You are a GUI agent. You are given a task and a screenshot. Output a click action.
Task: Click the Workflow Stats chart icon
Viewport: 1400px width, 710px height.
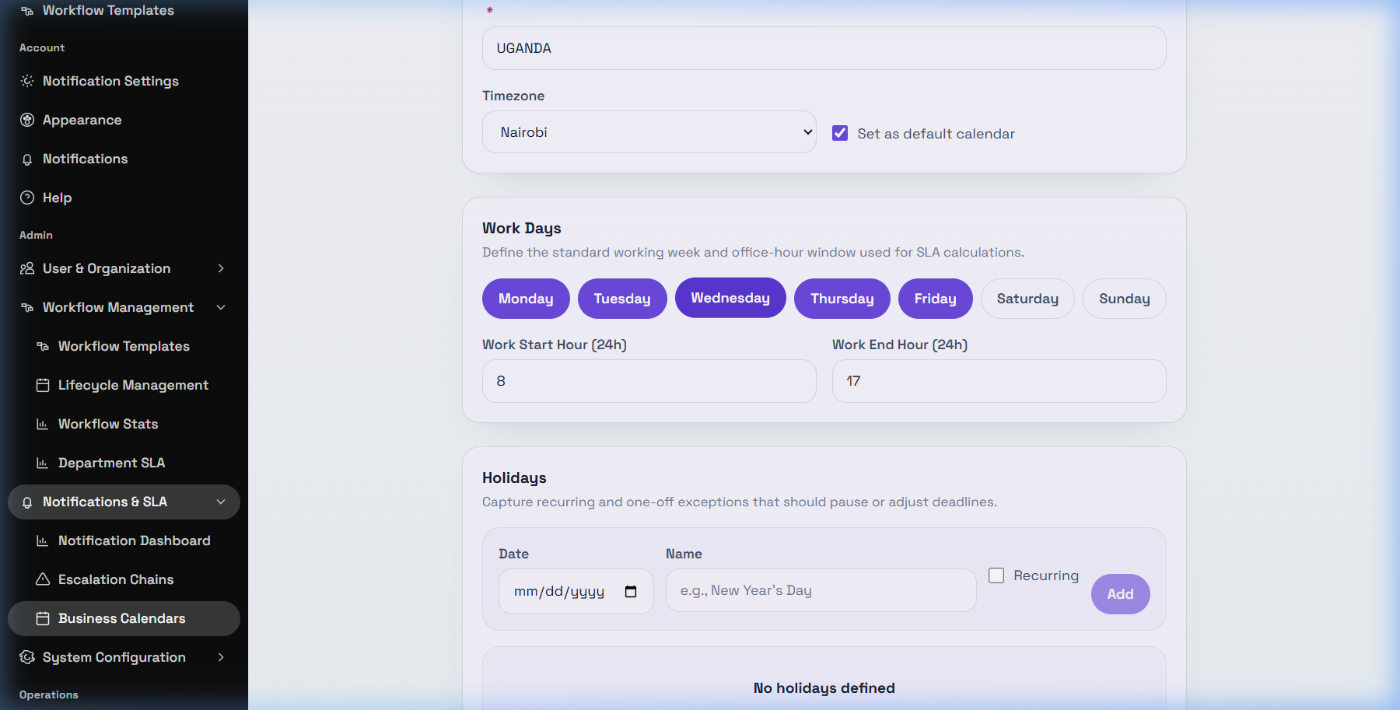(x=43, y=424)
